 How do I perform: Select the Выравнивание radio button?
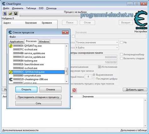[x=94, y=75]
